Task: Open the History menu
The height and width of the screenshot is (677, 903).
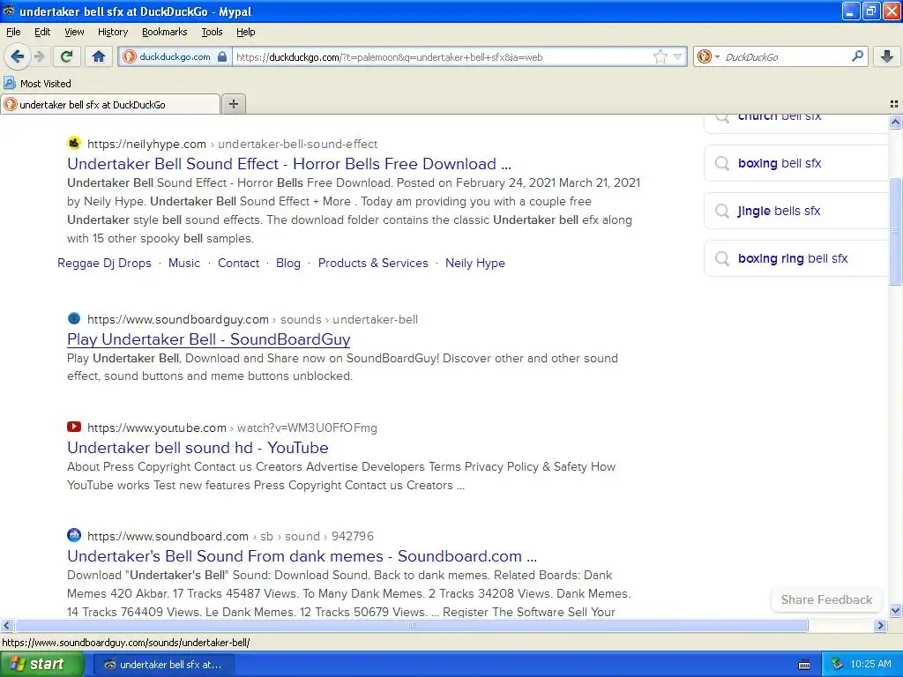Action: pos(112,32)
